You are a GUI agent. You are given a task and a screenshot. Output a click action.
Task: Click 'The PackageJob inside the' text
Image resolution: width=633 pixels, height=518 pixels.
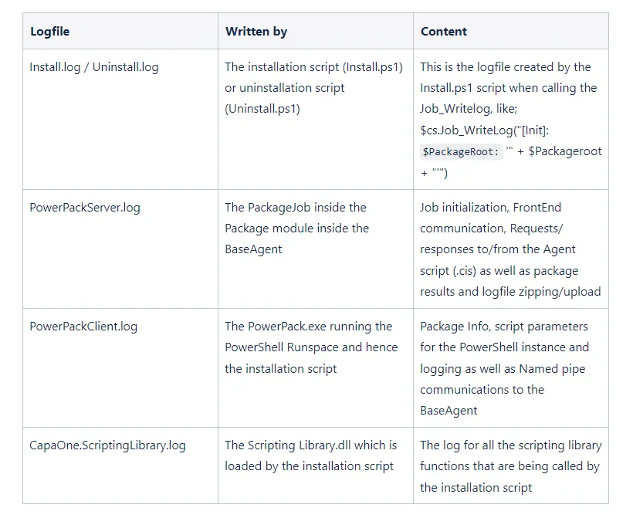(296, 208)
